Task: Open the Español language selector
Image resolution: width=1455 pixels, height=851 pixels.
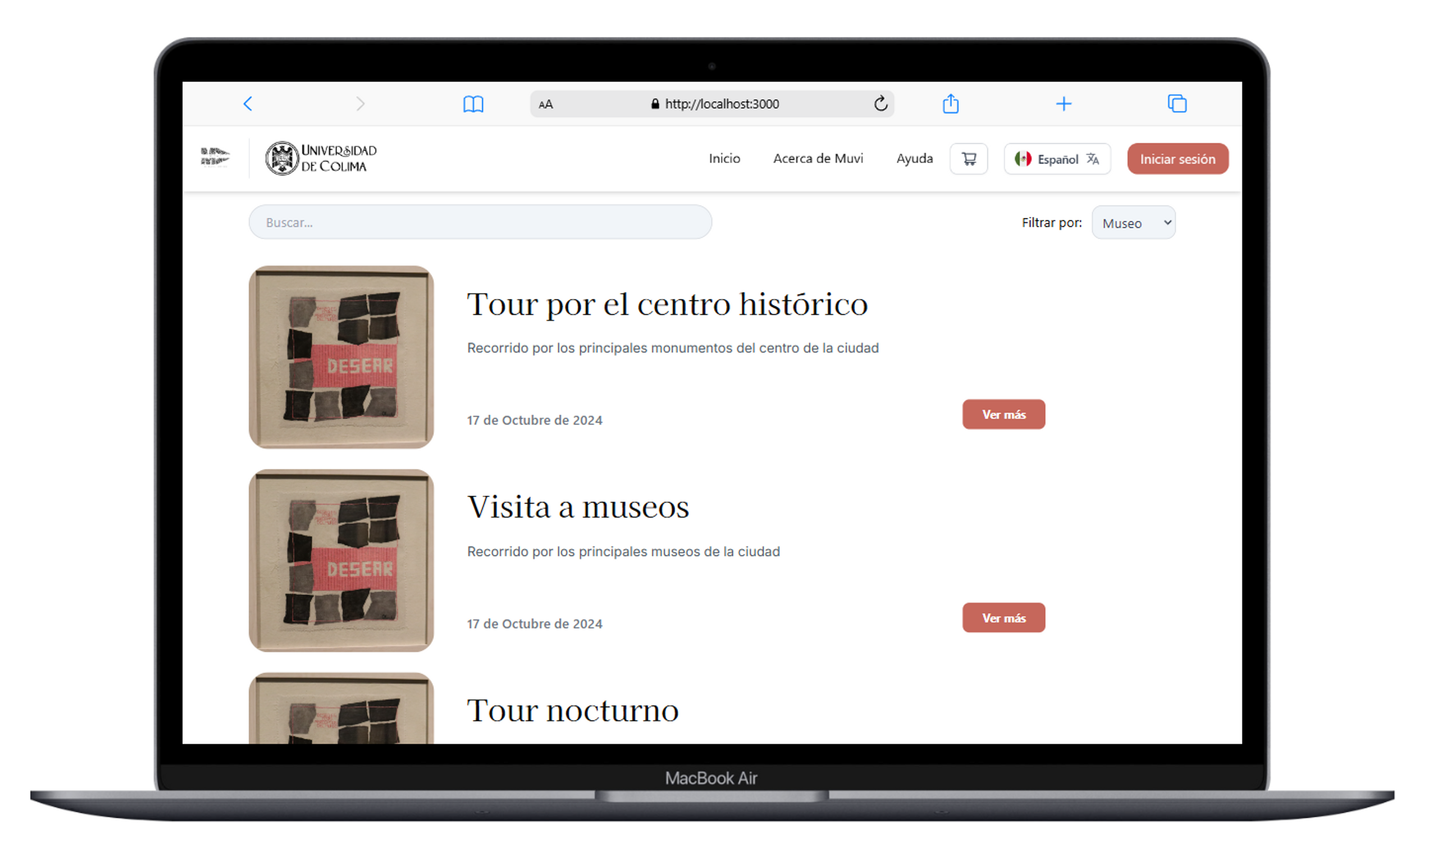Action: tap(1057, 159)
